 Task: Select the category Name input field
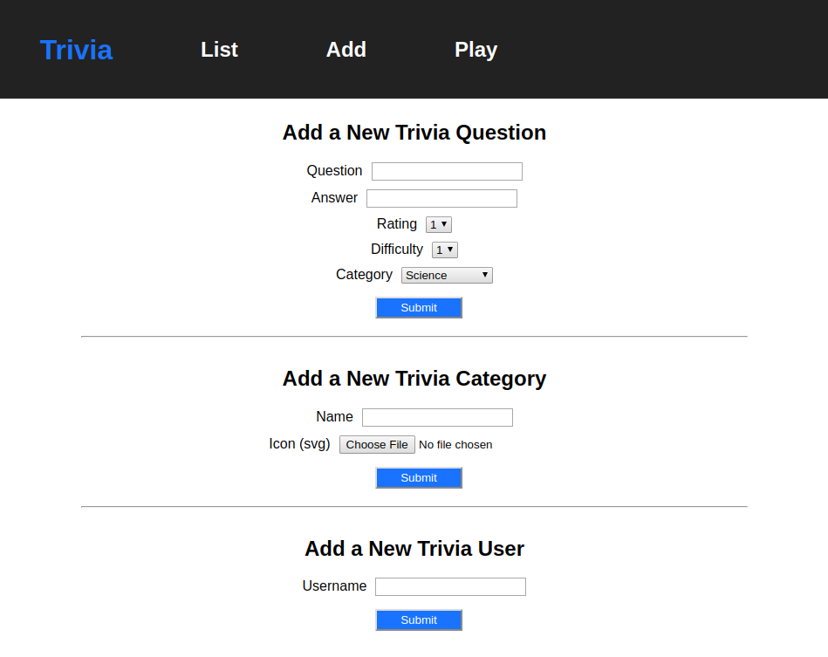(x=437, y=417)
